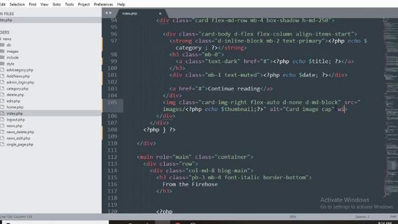This screenshot has width=398, height=224.
Task: Open delete.php from the sidebar
Action: [x=15, y=95]
